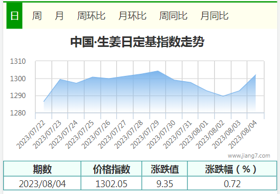Select the 月同比 tab
The height and width of the screenshot is (194, 280).
coord(214,16)
